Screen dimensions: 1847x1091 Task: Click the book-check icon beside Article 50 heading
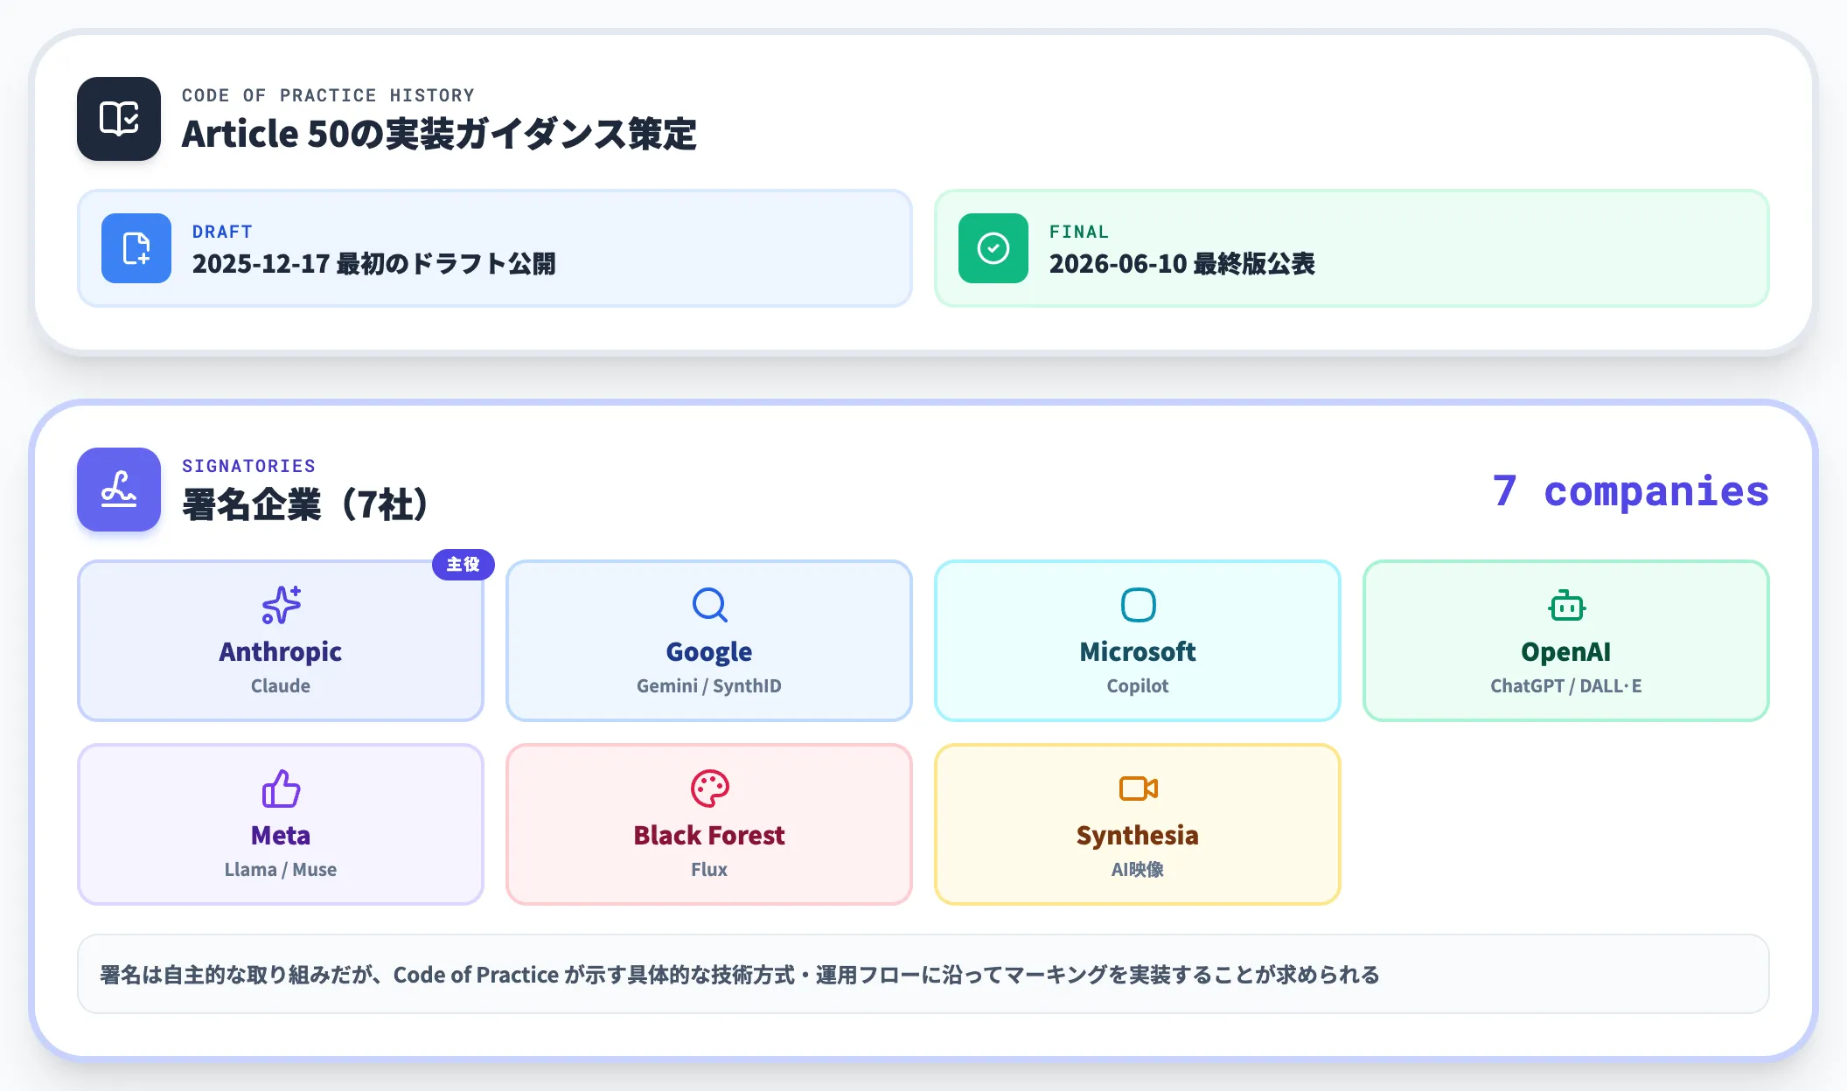(x=119, y=119)
